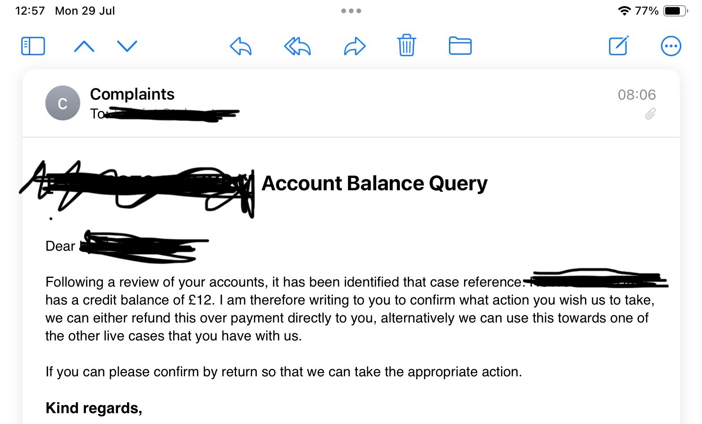This screenshot has width=702, height=424.
Task: Delete email using trash icon
Action: (406, 46)
